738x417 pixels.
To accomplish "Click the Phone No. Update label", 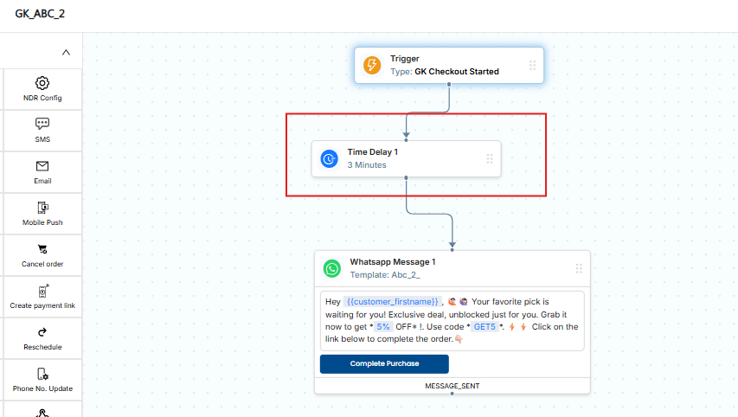I will 42,388.
